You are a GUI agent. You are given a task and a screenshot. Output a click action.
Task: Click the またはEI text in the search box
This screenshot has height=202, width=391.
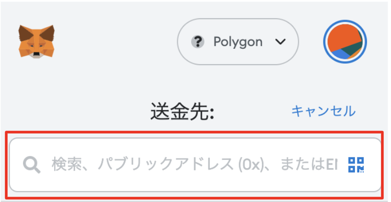pos(309,165)
